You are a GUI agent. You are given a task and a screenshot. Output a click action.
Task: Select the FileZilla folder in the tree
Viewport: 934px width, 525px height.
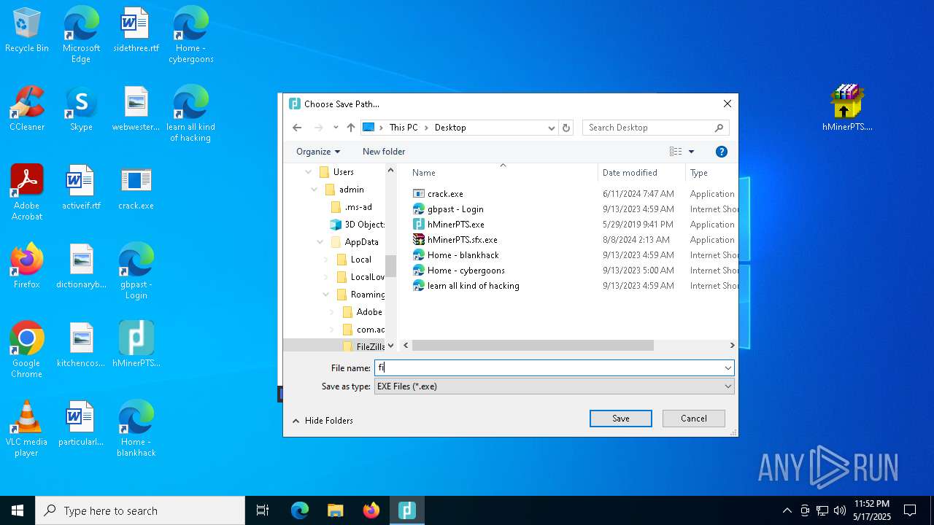pos(363,347)
